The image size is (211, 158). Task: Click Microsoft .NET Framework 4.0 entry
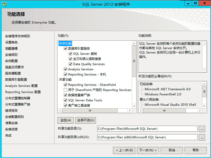(x=167, y=89)
